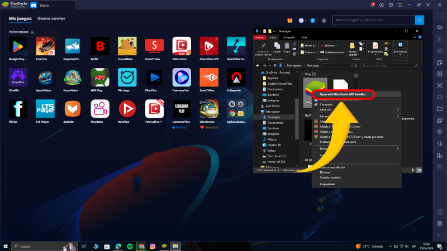Viewport: 447px width, 251px height.
Task: Open the Aplicaciones system folder
Action: pyautogui.click(x=236, y=109)
